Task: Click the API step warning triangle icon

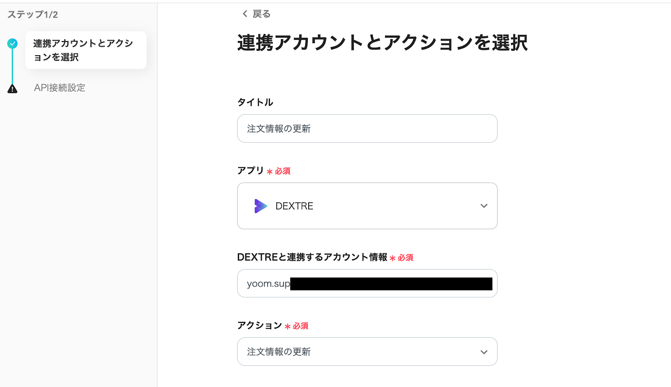Action: [13, 88]
